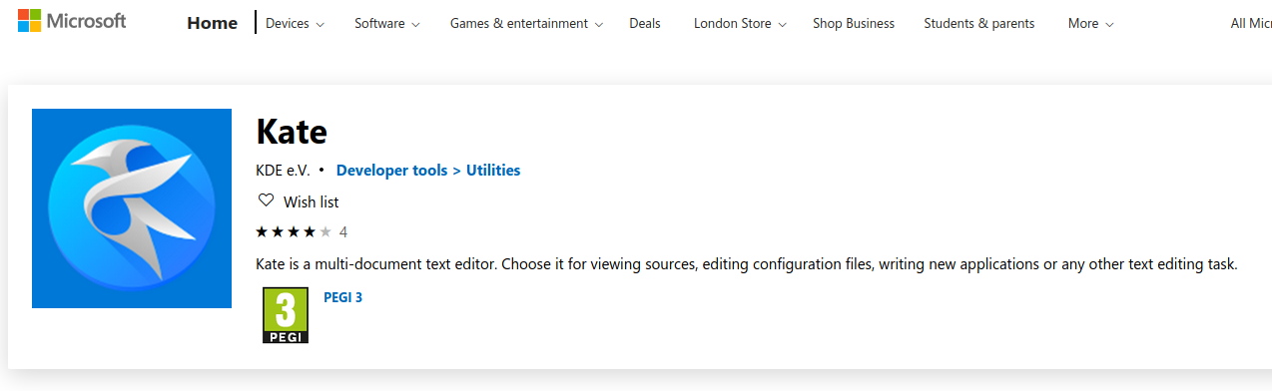Add Kate to Wish list

point(299,201)
